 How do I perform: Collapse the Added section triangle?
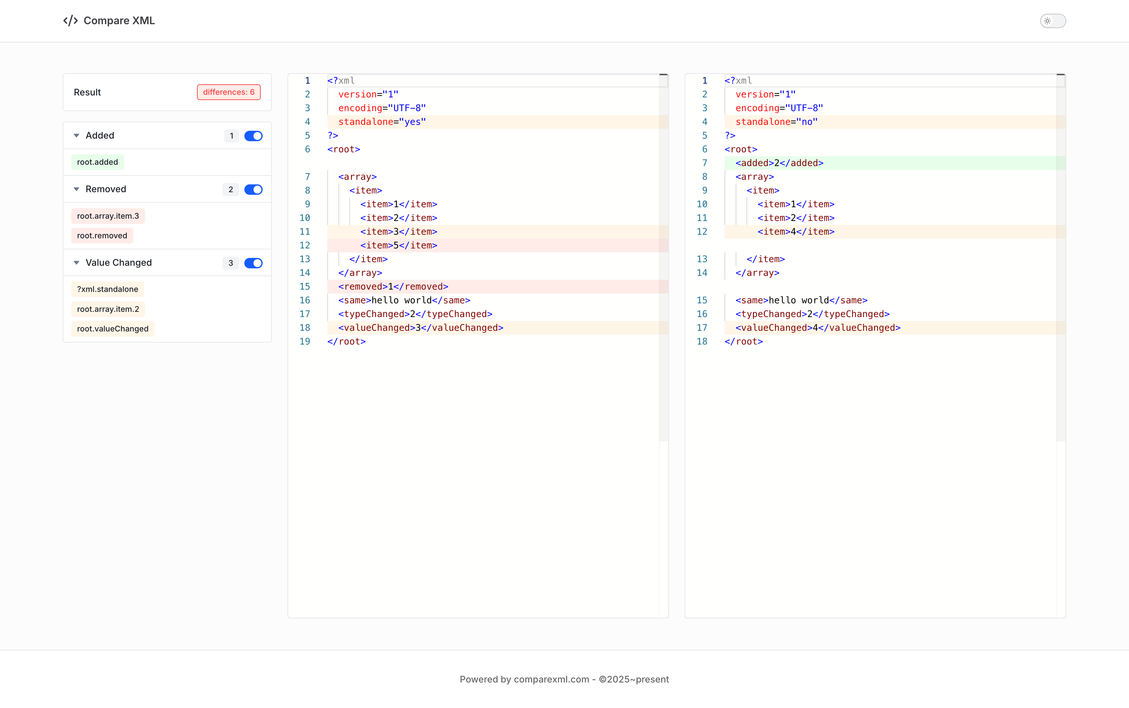click(76, 136)
